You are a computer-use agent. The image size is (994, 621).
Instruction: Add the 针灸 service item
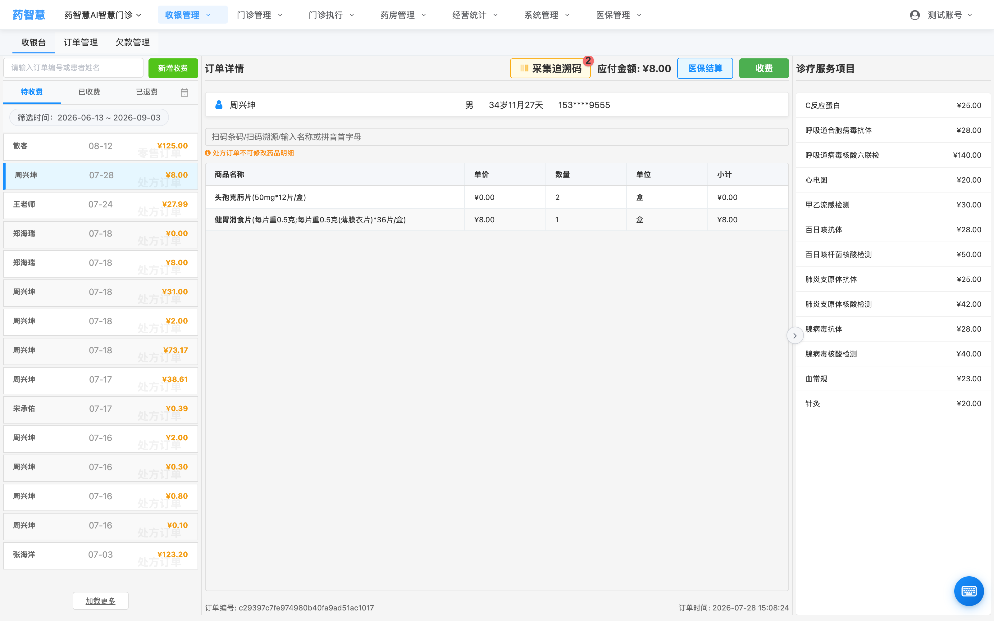click(893, 403)
